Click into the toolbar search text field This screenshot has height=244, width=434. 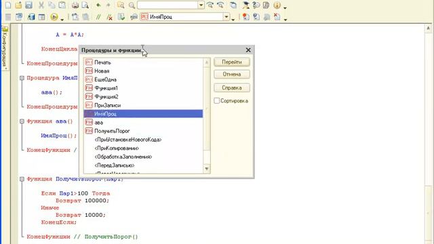click(167, 5)
